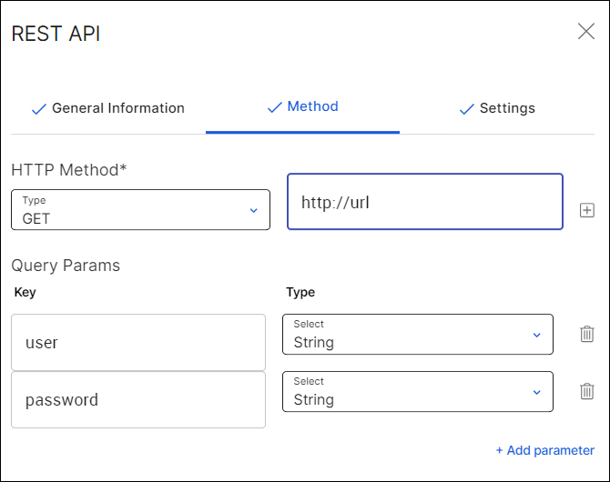Click the chevron arrow in the password row
Screen dimensions: 610x482
coord(536,392)
